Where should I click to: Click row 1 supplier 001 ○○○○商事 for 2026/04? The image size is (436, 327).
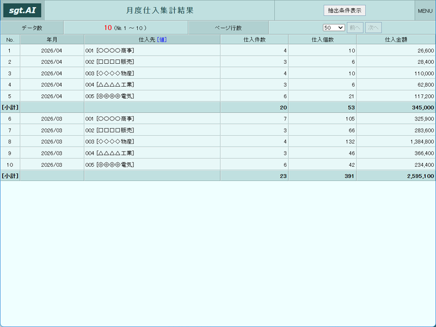[110, 51]
